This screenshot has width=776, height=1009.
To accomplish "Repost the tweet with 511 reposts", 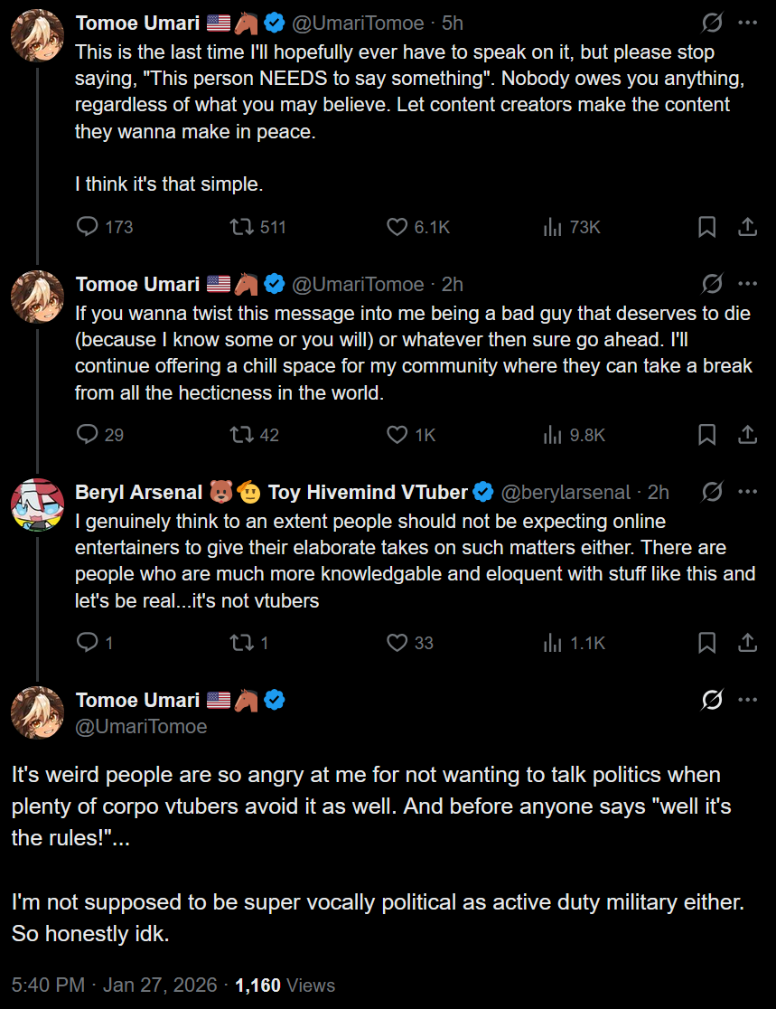I will tap(242, 227).
